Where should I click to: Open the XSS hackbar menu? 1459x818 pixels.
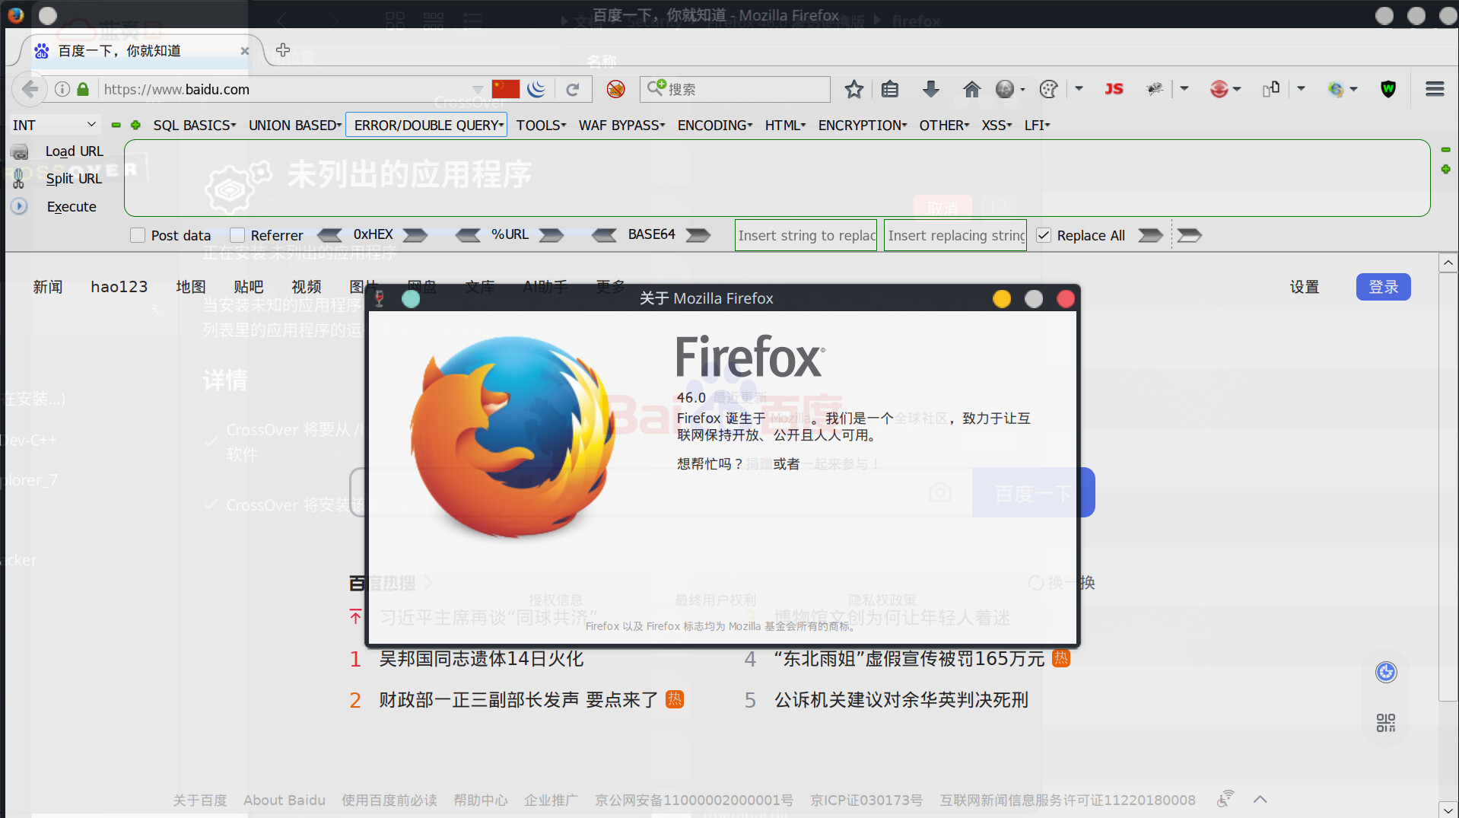click(997, 125)
